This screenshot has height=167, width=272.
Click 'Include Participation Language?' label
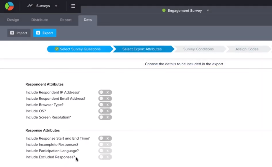point(52,151)
